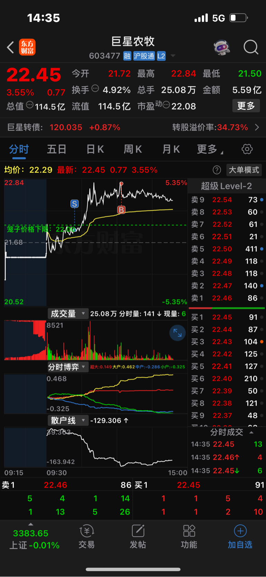Screen dimensions: 266x577
Task: Switch to the 周K tab
Action: pos(133,149)
